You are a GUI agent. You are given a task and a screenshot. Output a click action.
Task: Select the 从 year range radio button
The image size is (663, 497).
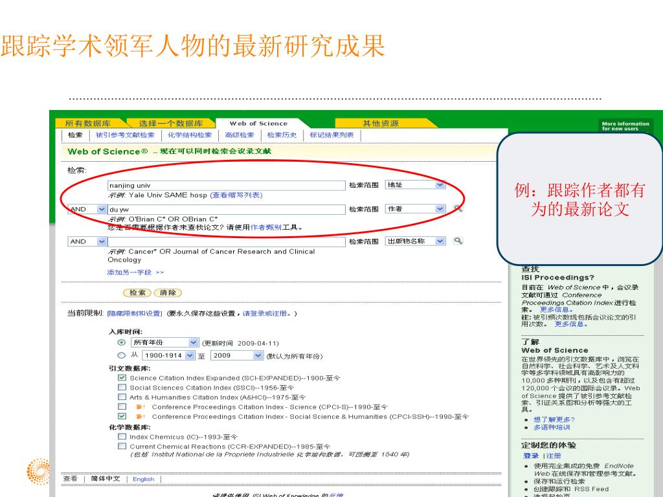pyautogui.click(x=121, y=355)
